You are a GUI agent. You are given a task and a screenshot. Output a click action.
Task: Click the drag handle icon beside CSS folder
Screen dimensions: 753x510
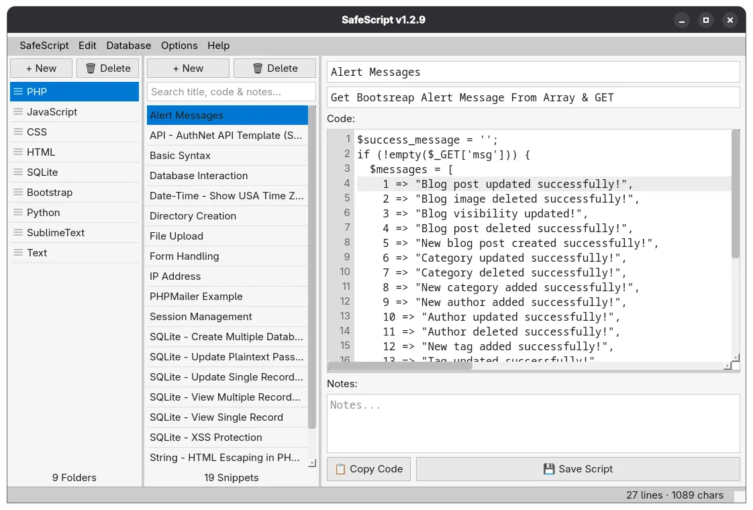pyautogui.click(x=18, y=132)
